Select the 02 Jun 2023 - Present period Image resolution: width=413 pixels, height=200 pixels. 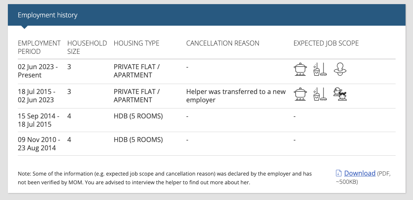point(38,71)
